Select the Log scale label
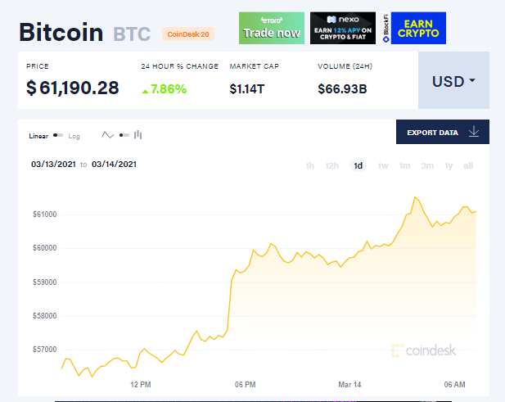The image size is (505, 402). coord(74,136)
